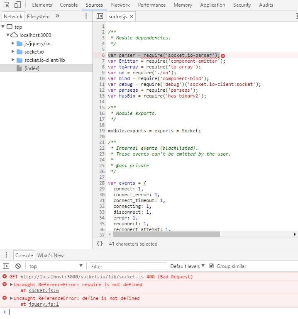This screenshot has width=298, height=319.
Task: Select the Filesystem navigator tab
Action: (38, 17)
